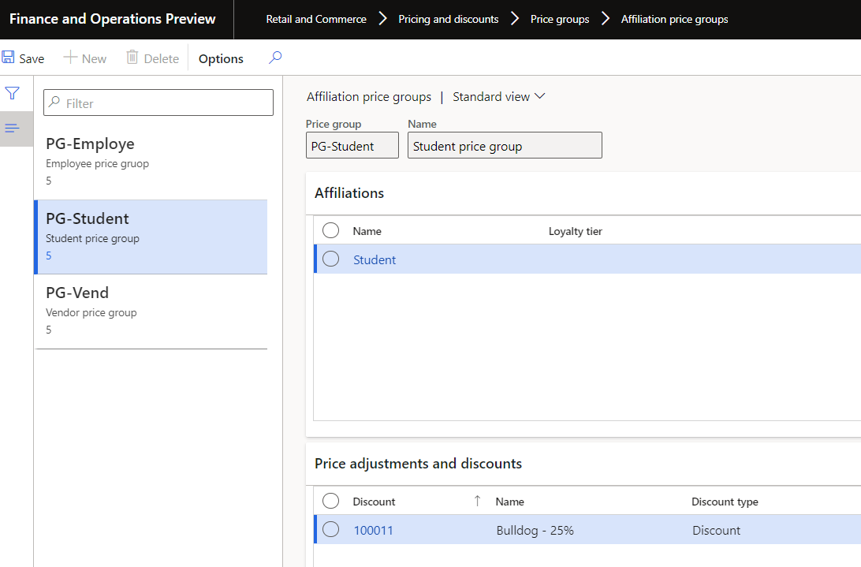Open discount 100011 link

point(373,531)
